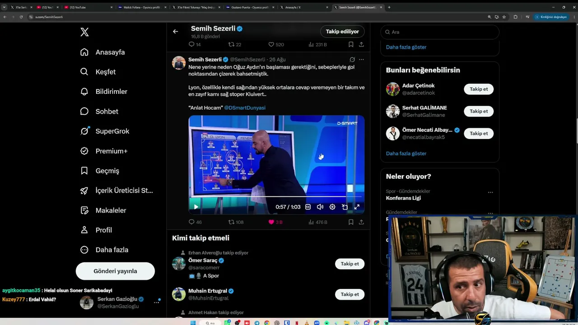
Task: Follow Ömer Necati Albayrak with Takip et
Action: (479, 133)
